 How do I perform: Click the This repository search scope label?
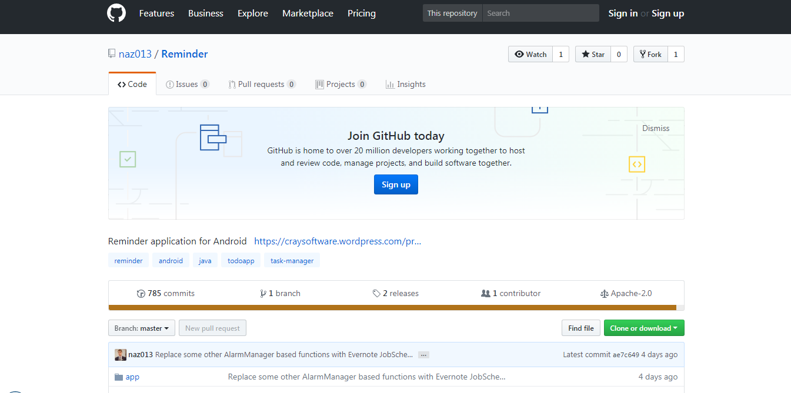click(452, 13)
